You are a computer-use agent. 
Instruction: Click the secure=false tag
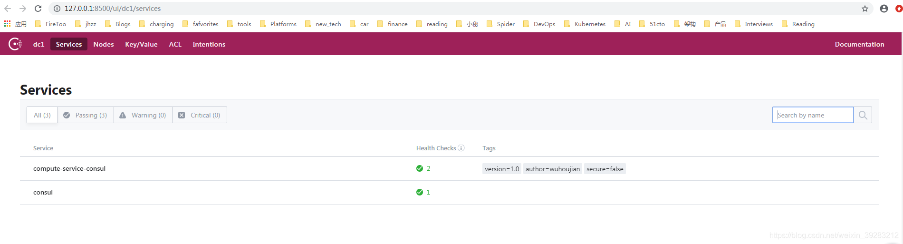[x=605, y=169]
